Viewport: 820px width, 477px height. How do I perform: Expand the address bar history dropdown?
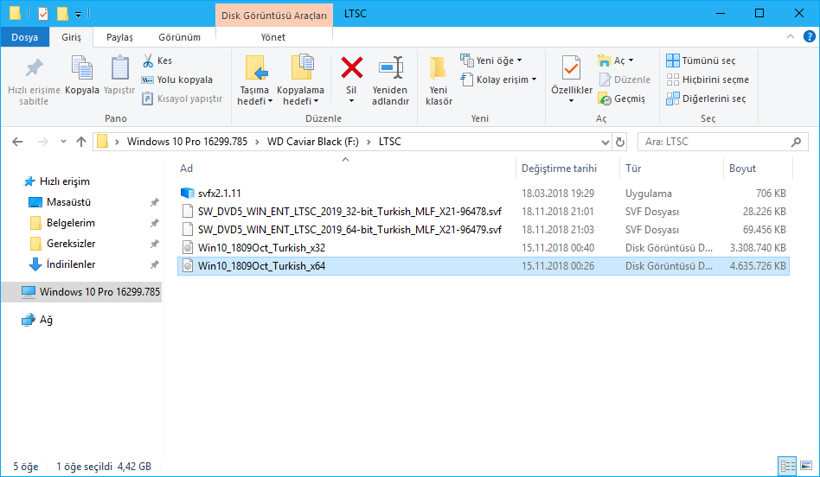coord(605,142)
